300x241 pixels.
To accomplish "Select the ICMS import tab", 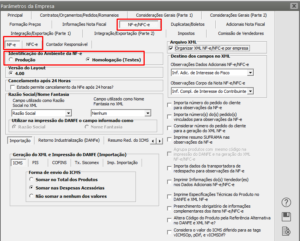I will pos(18,163).
